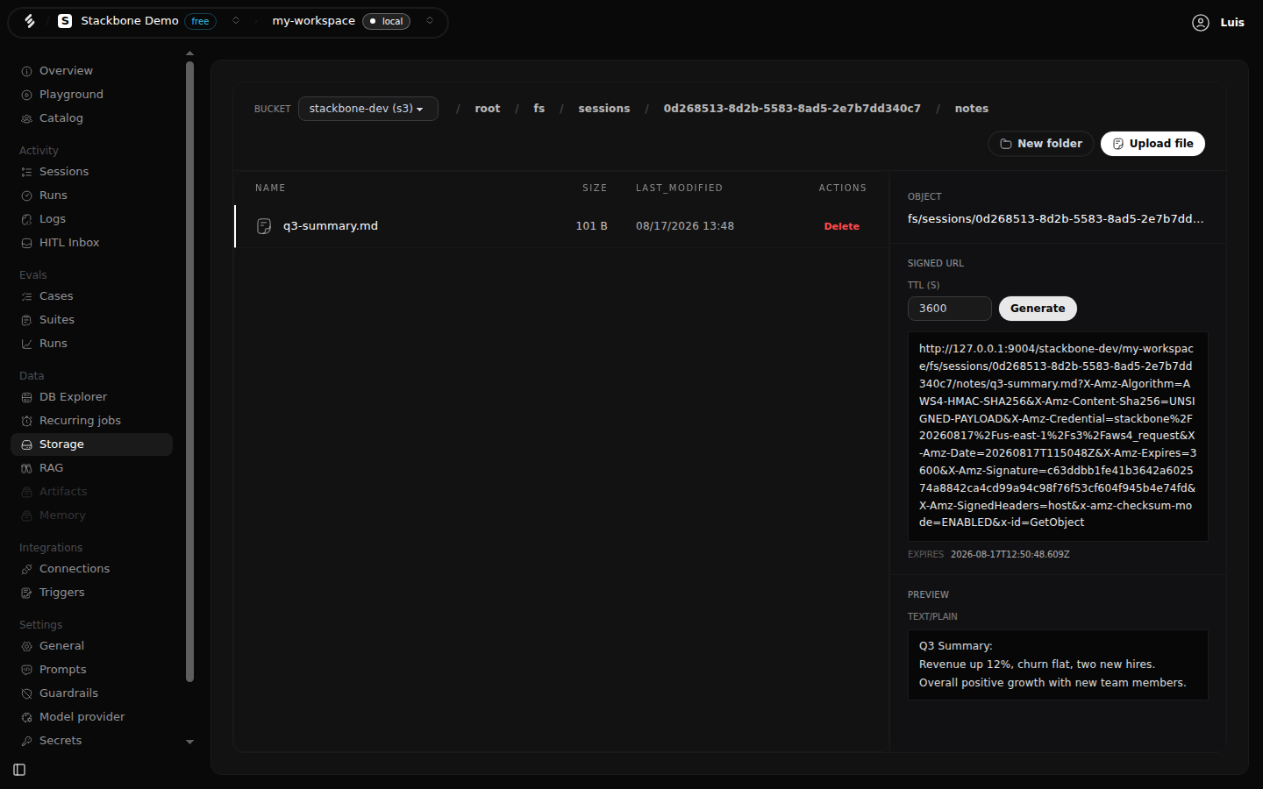Click the SIZE column header
This screenshot has height=789, width=1263.
595,188
